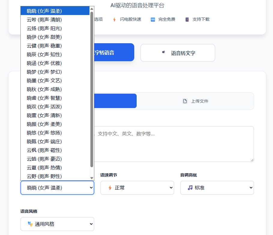Click the microphone icon in 语音转文字 button
Image resolution: width=273 pixels, height=235 pixels.
pos(163,52)
